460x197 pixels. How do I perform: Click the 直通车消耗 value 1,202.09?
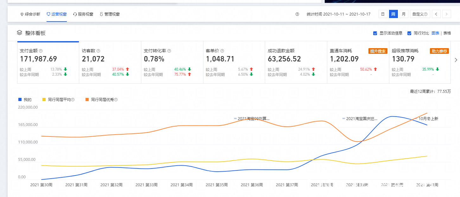(x=345, y=59)
